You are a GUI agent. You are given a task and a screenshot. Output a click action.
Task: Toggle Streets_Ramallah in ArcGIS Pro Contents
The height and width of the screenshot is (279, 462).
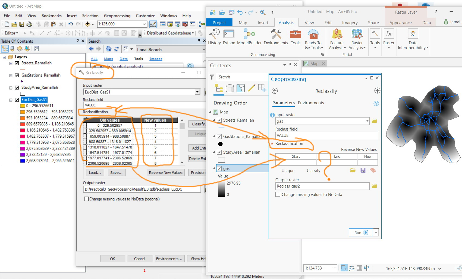(219, 120)
